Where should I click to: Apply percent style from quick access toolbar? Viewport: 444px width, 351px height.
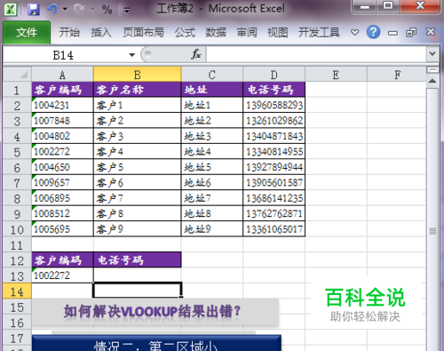click(107, 10)
